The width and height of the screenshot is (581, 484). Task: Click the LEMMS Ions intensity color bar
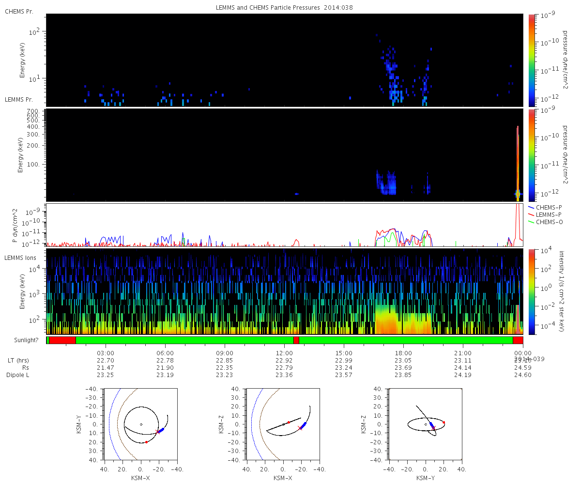531,292
